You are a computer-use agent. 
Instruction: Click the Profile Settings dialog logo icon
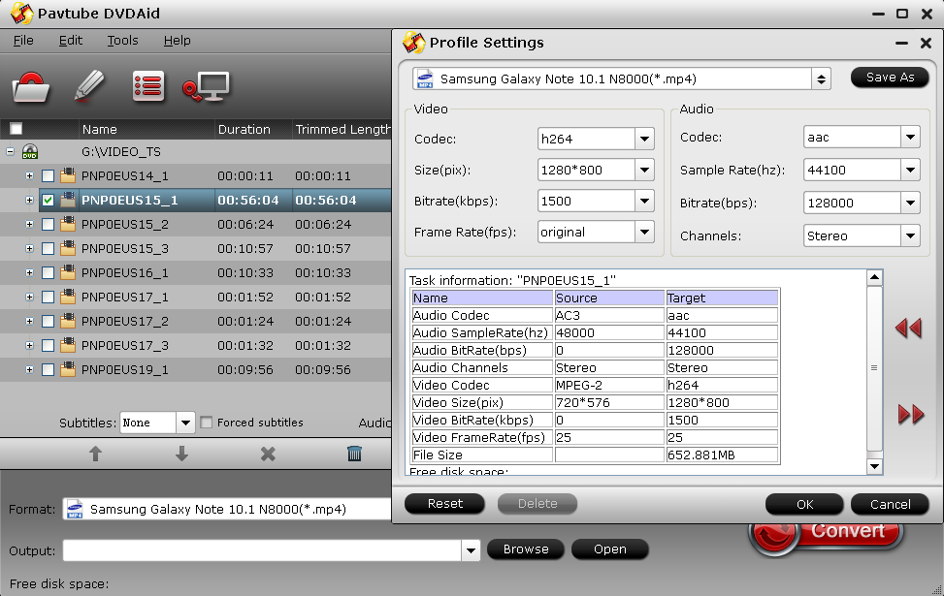tap(413, 42)
